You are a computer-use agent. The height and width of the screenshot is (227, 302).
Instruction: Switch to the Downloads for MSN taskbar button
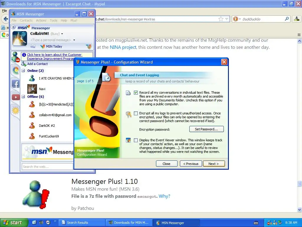(129, 223)
